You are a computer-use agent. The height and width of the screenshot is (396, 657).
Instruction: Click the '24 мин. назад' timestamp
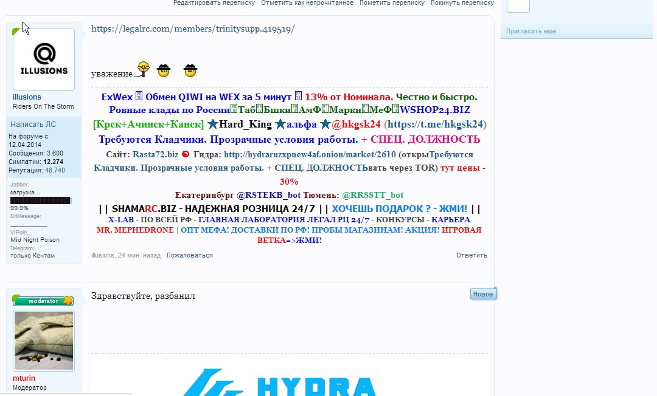pos(139,255)
